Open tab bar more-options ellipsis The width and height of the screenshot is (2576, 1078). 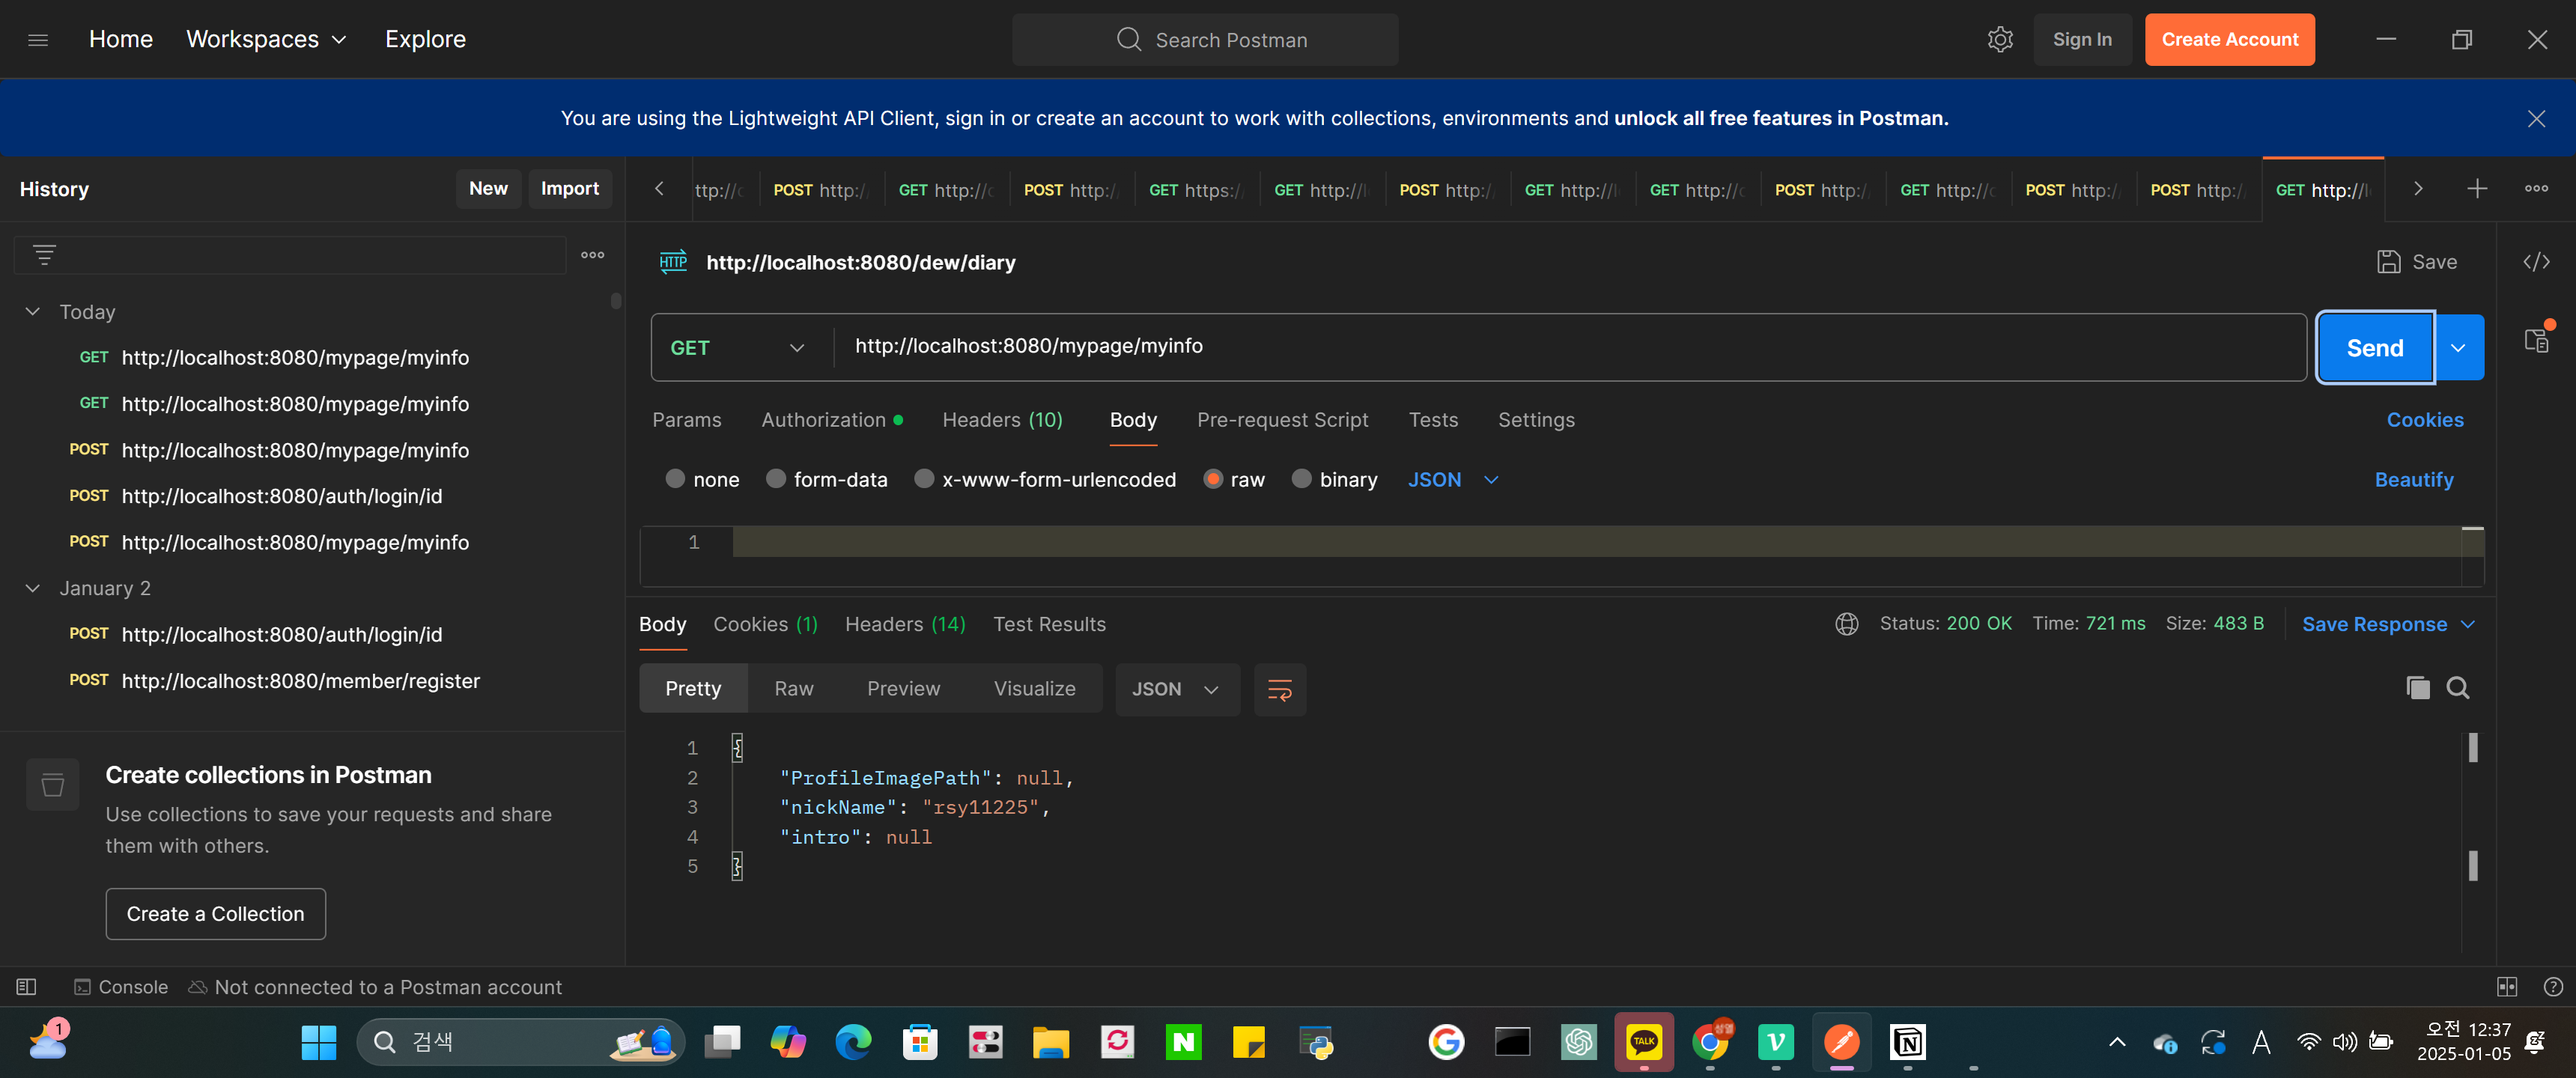pyautogui.click(x=2536, y=189)
